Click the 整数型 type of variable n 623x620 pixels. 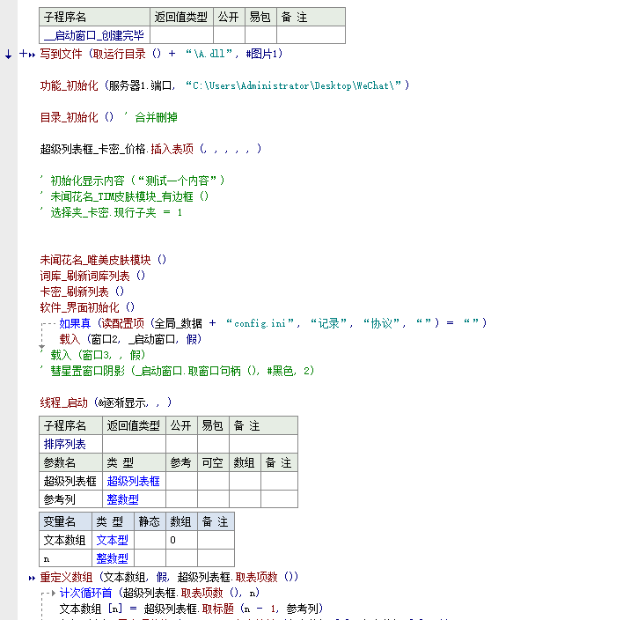point(112,558)
